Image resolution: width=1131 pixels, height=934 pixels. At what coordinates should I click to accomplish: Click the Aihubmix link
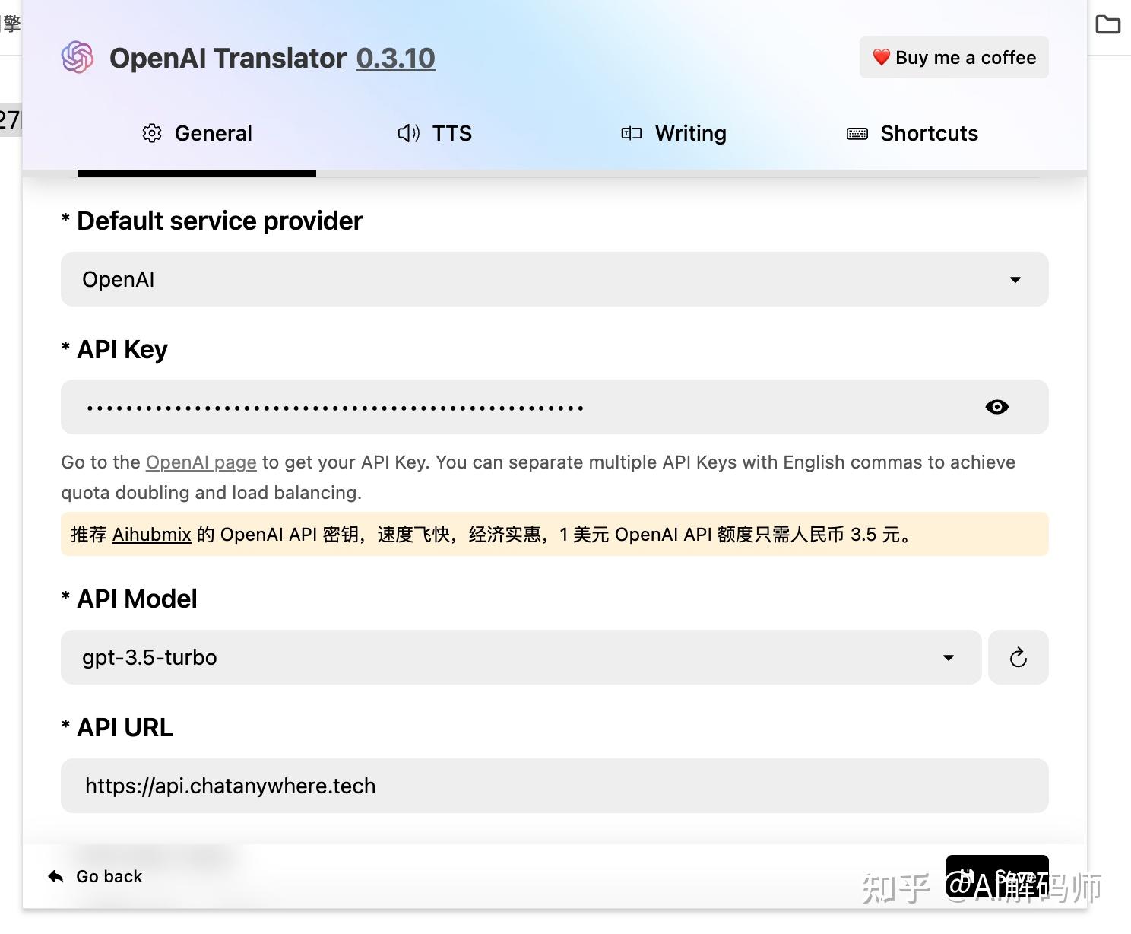coord(151,535)
